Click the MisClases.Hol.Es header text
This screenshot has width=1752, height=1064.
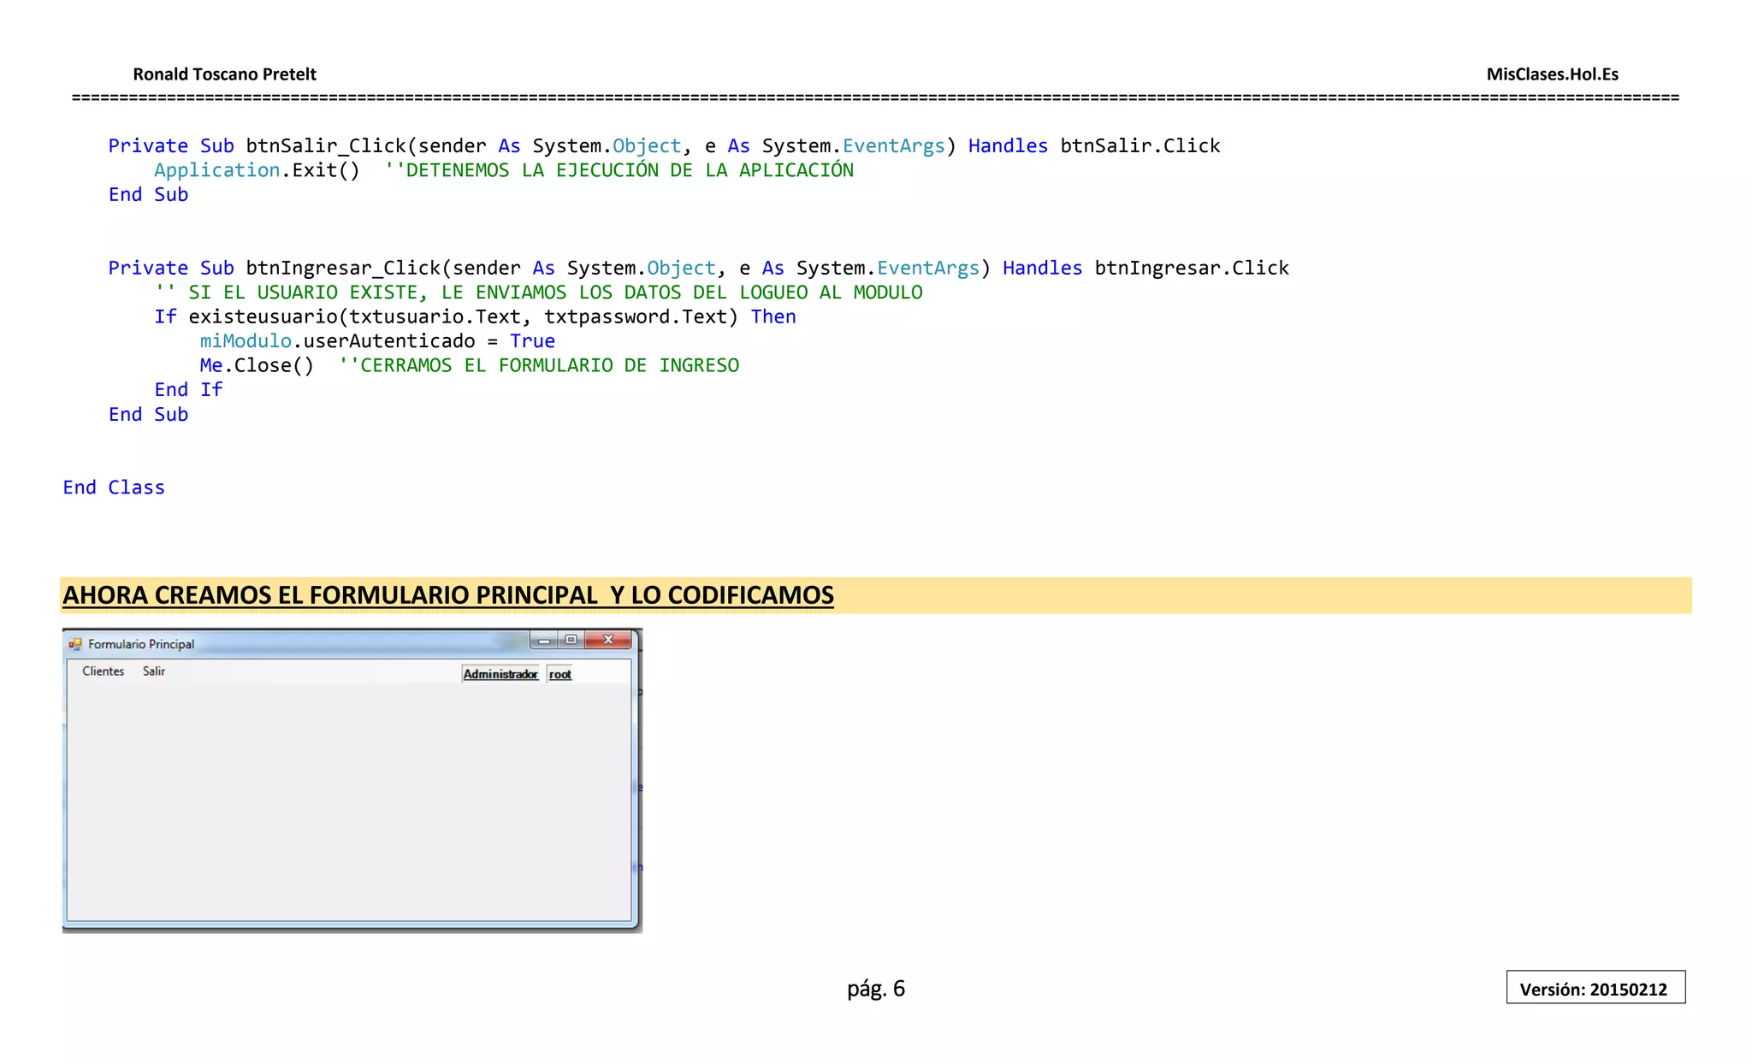(x=1552, y=74)
